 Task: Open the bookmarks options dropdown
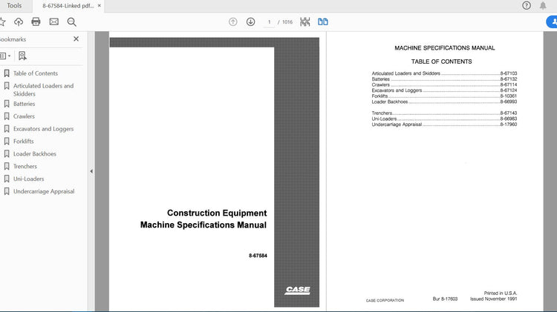[x=5, y=56]
